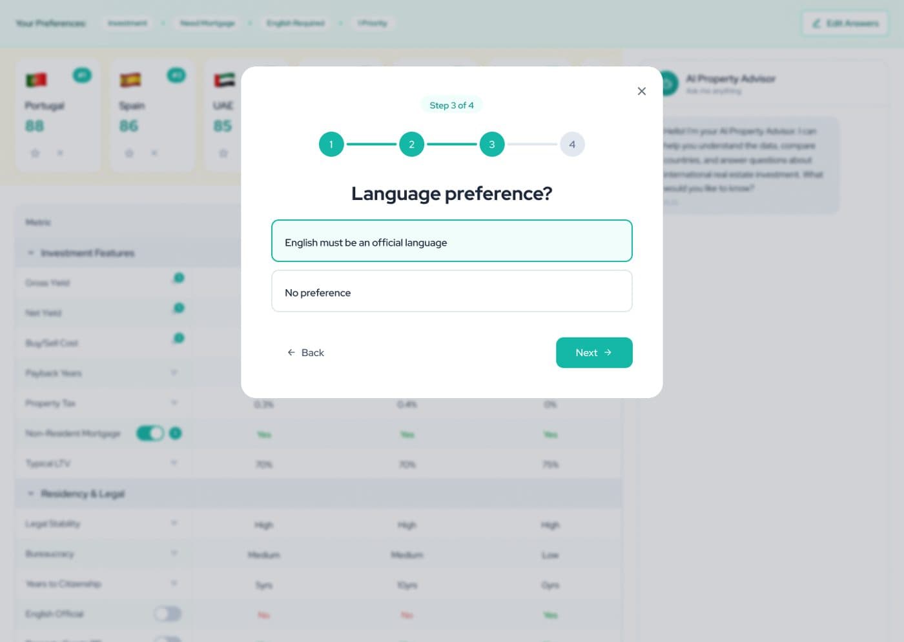Open the Legal Stability row dropdown
The height and width of the screenshot is (642, 904).
pos(174,523)
